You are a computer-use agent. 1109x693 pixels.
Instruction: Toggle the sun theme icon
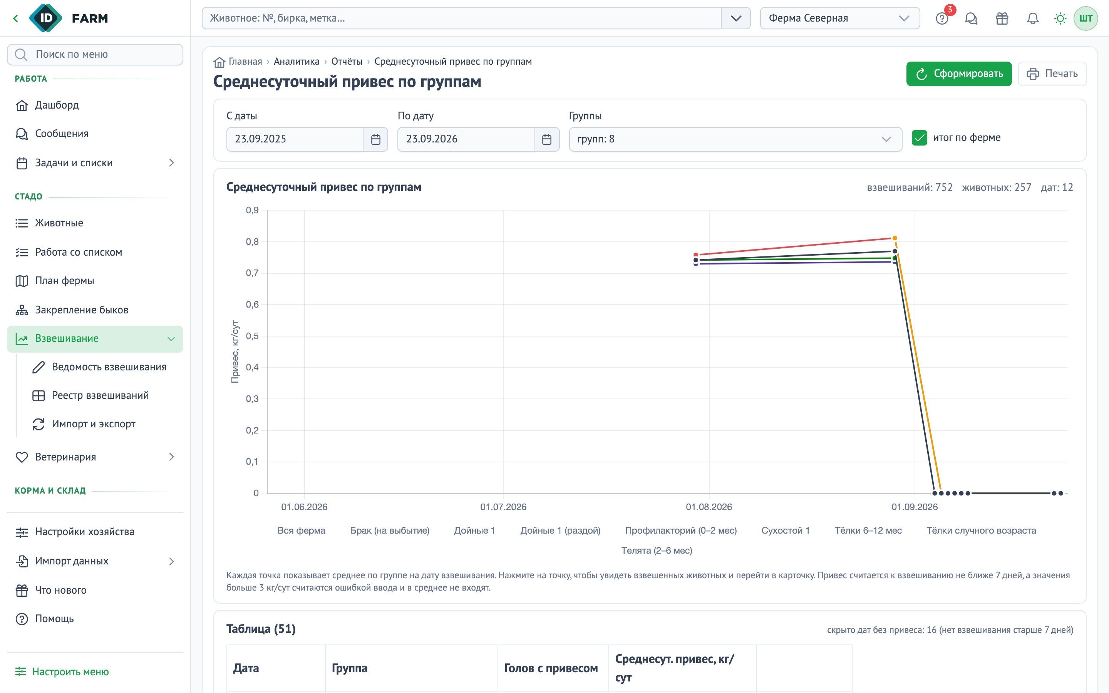[1060, 18]
